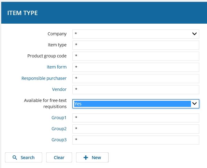This screenshot has height=168, width=207.
Task: Click the Item form input field
Action: point(136,67)
